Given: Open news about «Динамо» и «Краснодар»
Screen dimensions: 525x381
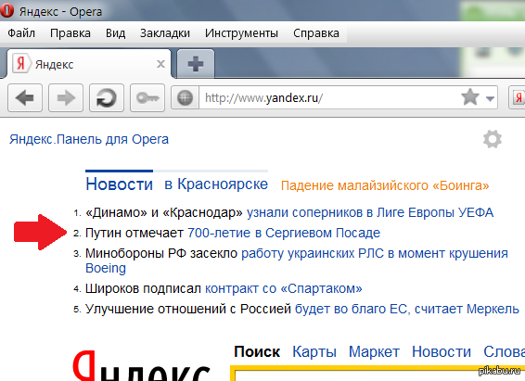Looking at the screenshot, I should (289, 212).
